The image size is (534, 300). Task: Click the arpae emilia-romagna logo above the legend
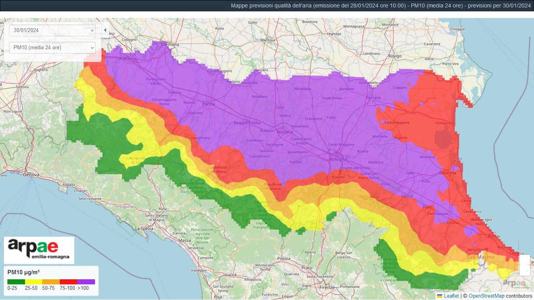click(x=39, y=250)
